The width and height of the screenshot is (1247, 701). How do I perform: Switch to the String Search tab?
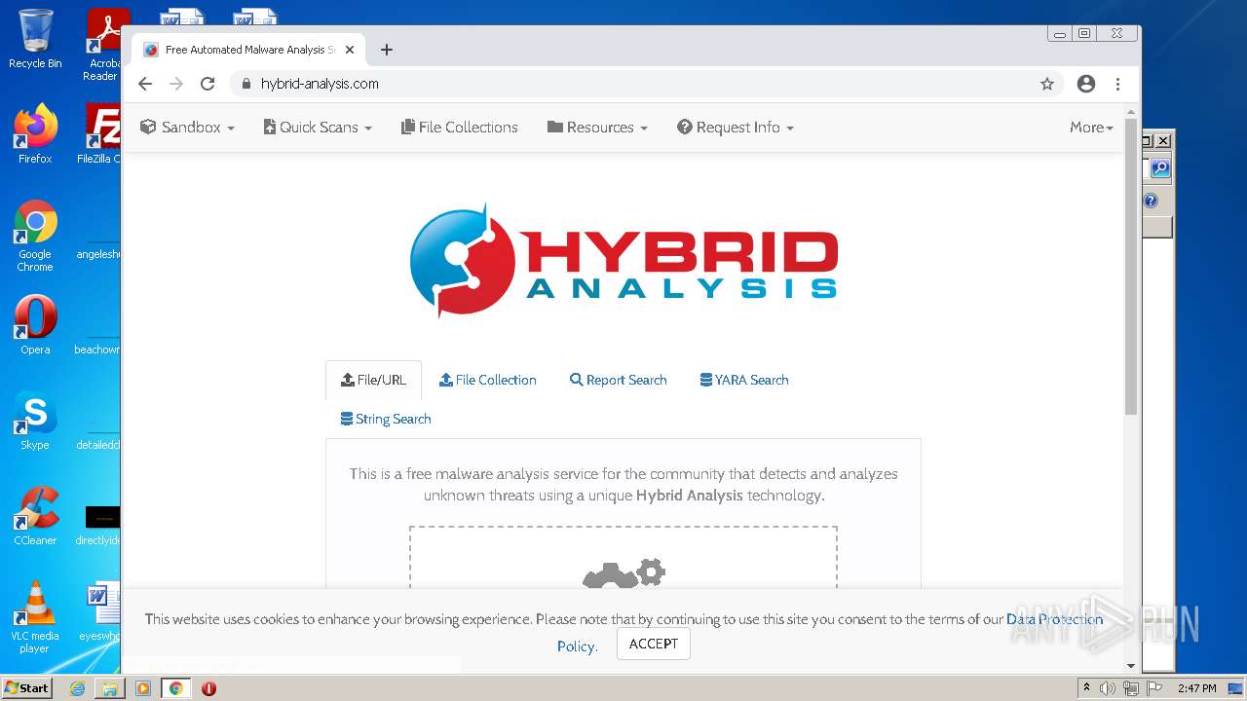coord(386,419)
